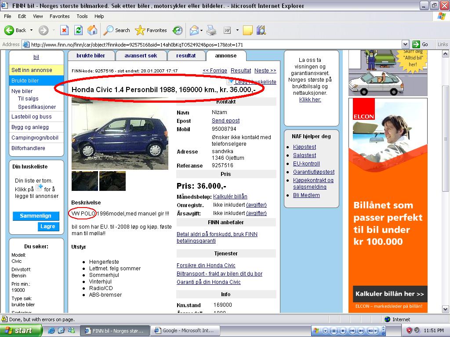
Task: Click the Research books toolbar icon
Action: click(261, 30)
